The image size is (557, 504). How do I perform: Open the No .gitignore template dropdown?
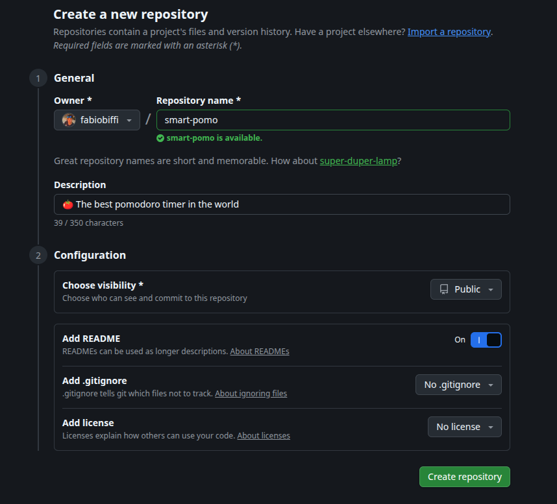coord(458,385)
